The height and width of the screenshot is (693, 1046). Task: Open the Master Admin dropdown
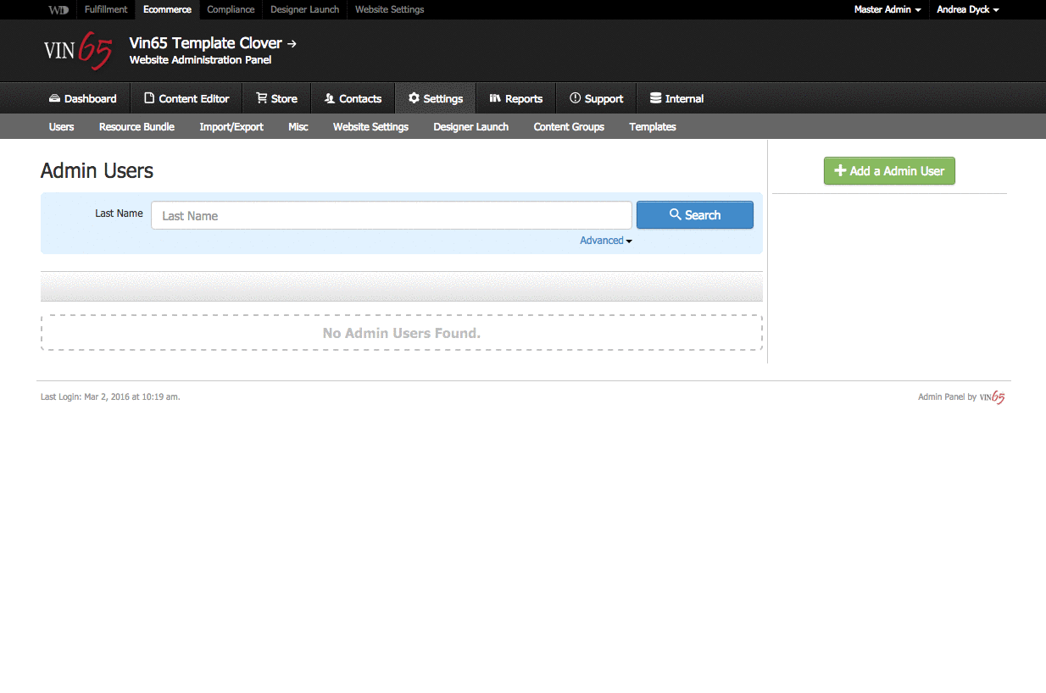pyautogui.click(x=887, y=9)
